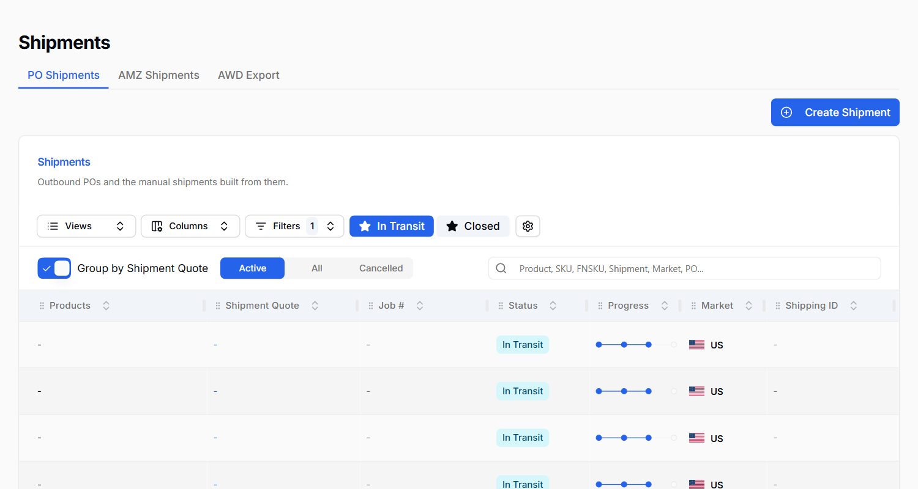This screenshot has height=489, width=918.
Task: Click the Status column drag handle
Action: [x=501, y=306]
